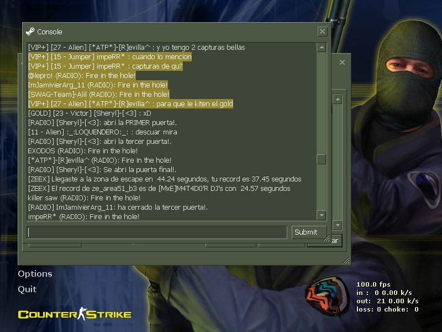Focus the console command input field
Image resolution: width=442 pixels, height=332 pixels.
[x=157, y=232]
